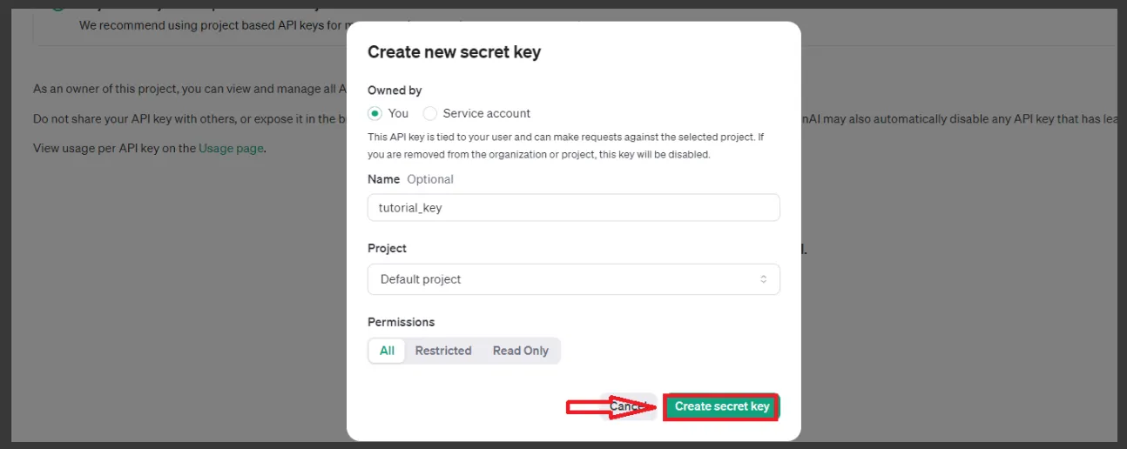
Task: Click the "Name" field label
Action: pyautogui.click(x=383, y=179)
